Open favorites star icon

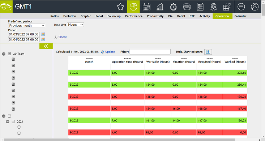pos(120,7)
